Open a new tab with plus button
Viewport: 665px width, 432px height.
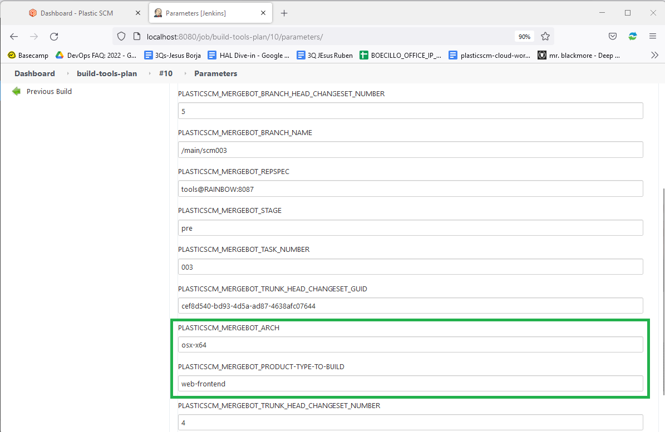(x=284, y=13)
